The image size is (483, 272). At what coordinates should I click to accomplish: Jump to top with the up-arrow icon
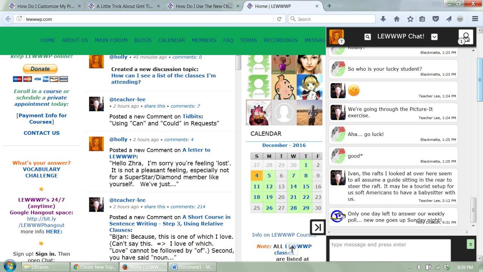tap(292, 249)
